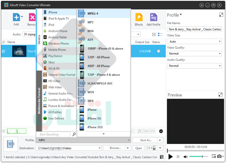The image size is (226, 163).
Task: Click the Output Size column header
Action: click(142, 42)
